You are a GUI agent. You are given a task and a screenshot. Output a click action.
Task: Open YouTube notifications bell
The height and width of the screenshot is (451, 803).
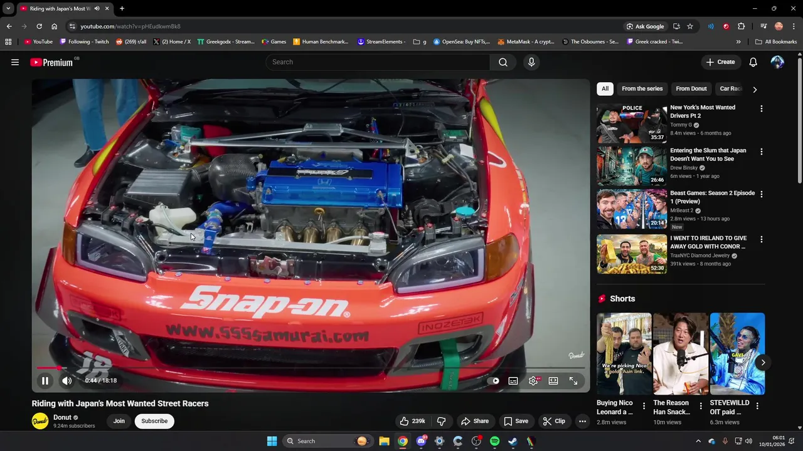tap(753, 62)
